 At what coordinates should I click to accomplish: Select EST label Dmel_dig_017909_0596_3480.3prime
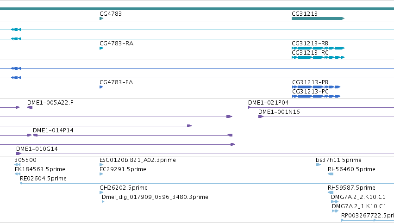155,198
